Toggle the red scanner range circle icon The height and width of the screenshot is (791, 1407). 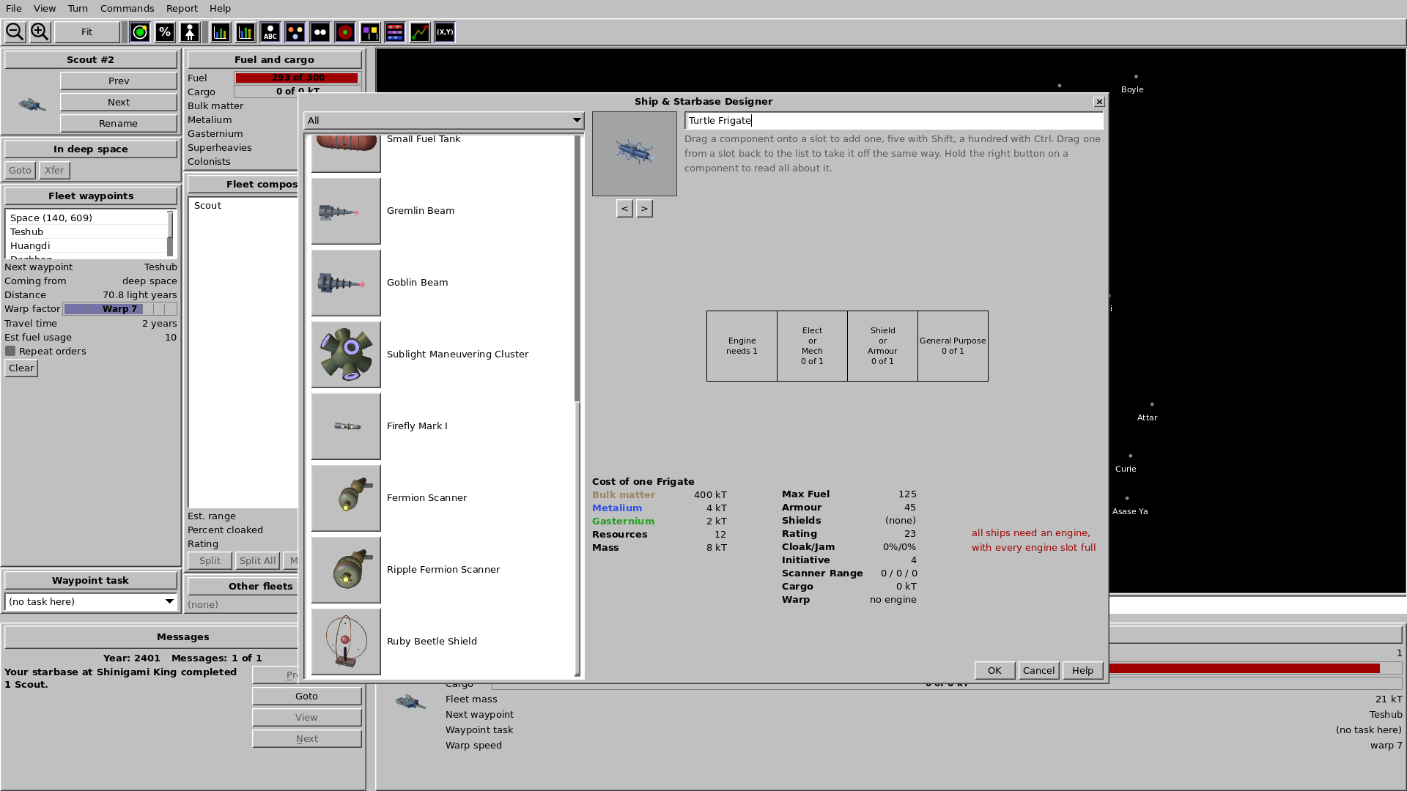pyautogui.click(x=345, y=32)
